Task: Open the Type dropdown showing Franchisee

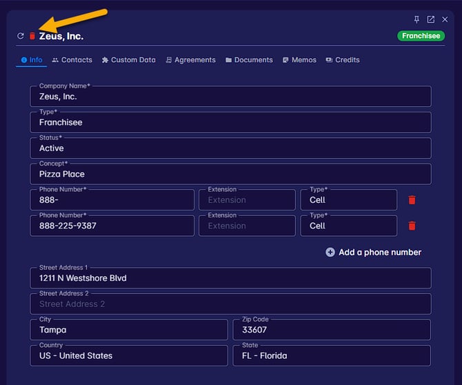Action: (x=230, y=122)
